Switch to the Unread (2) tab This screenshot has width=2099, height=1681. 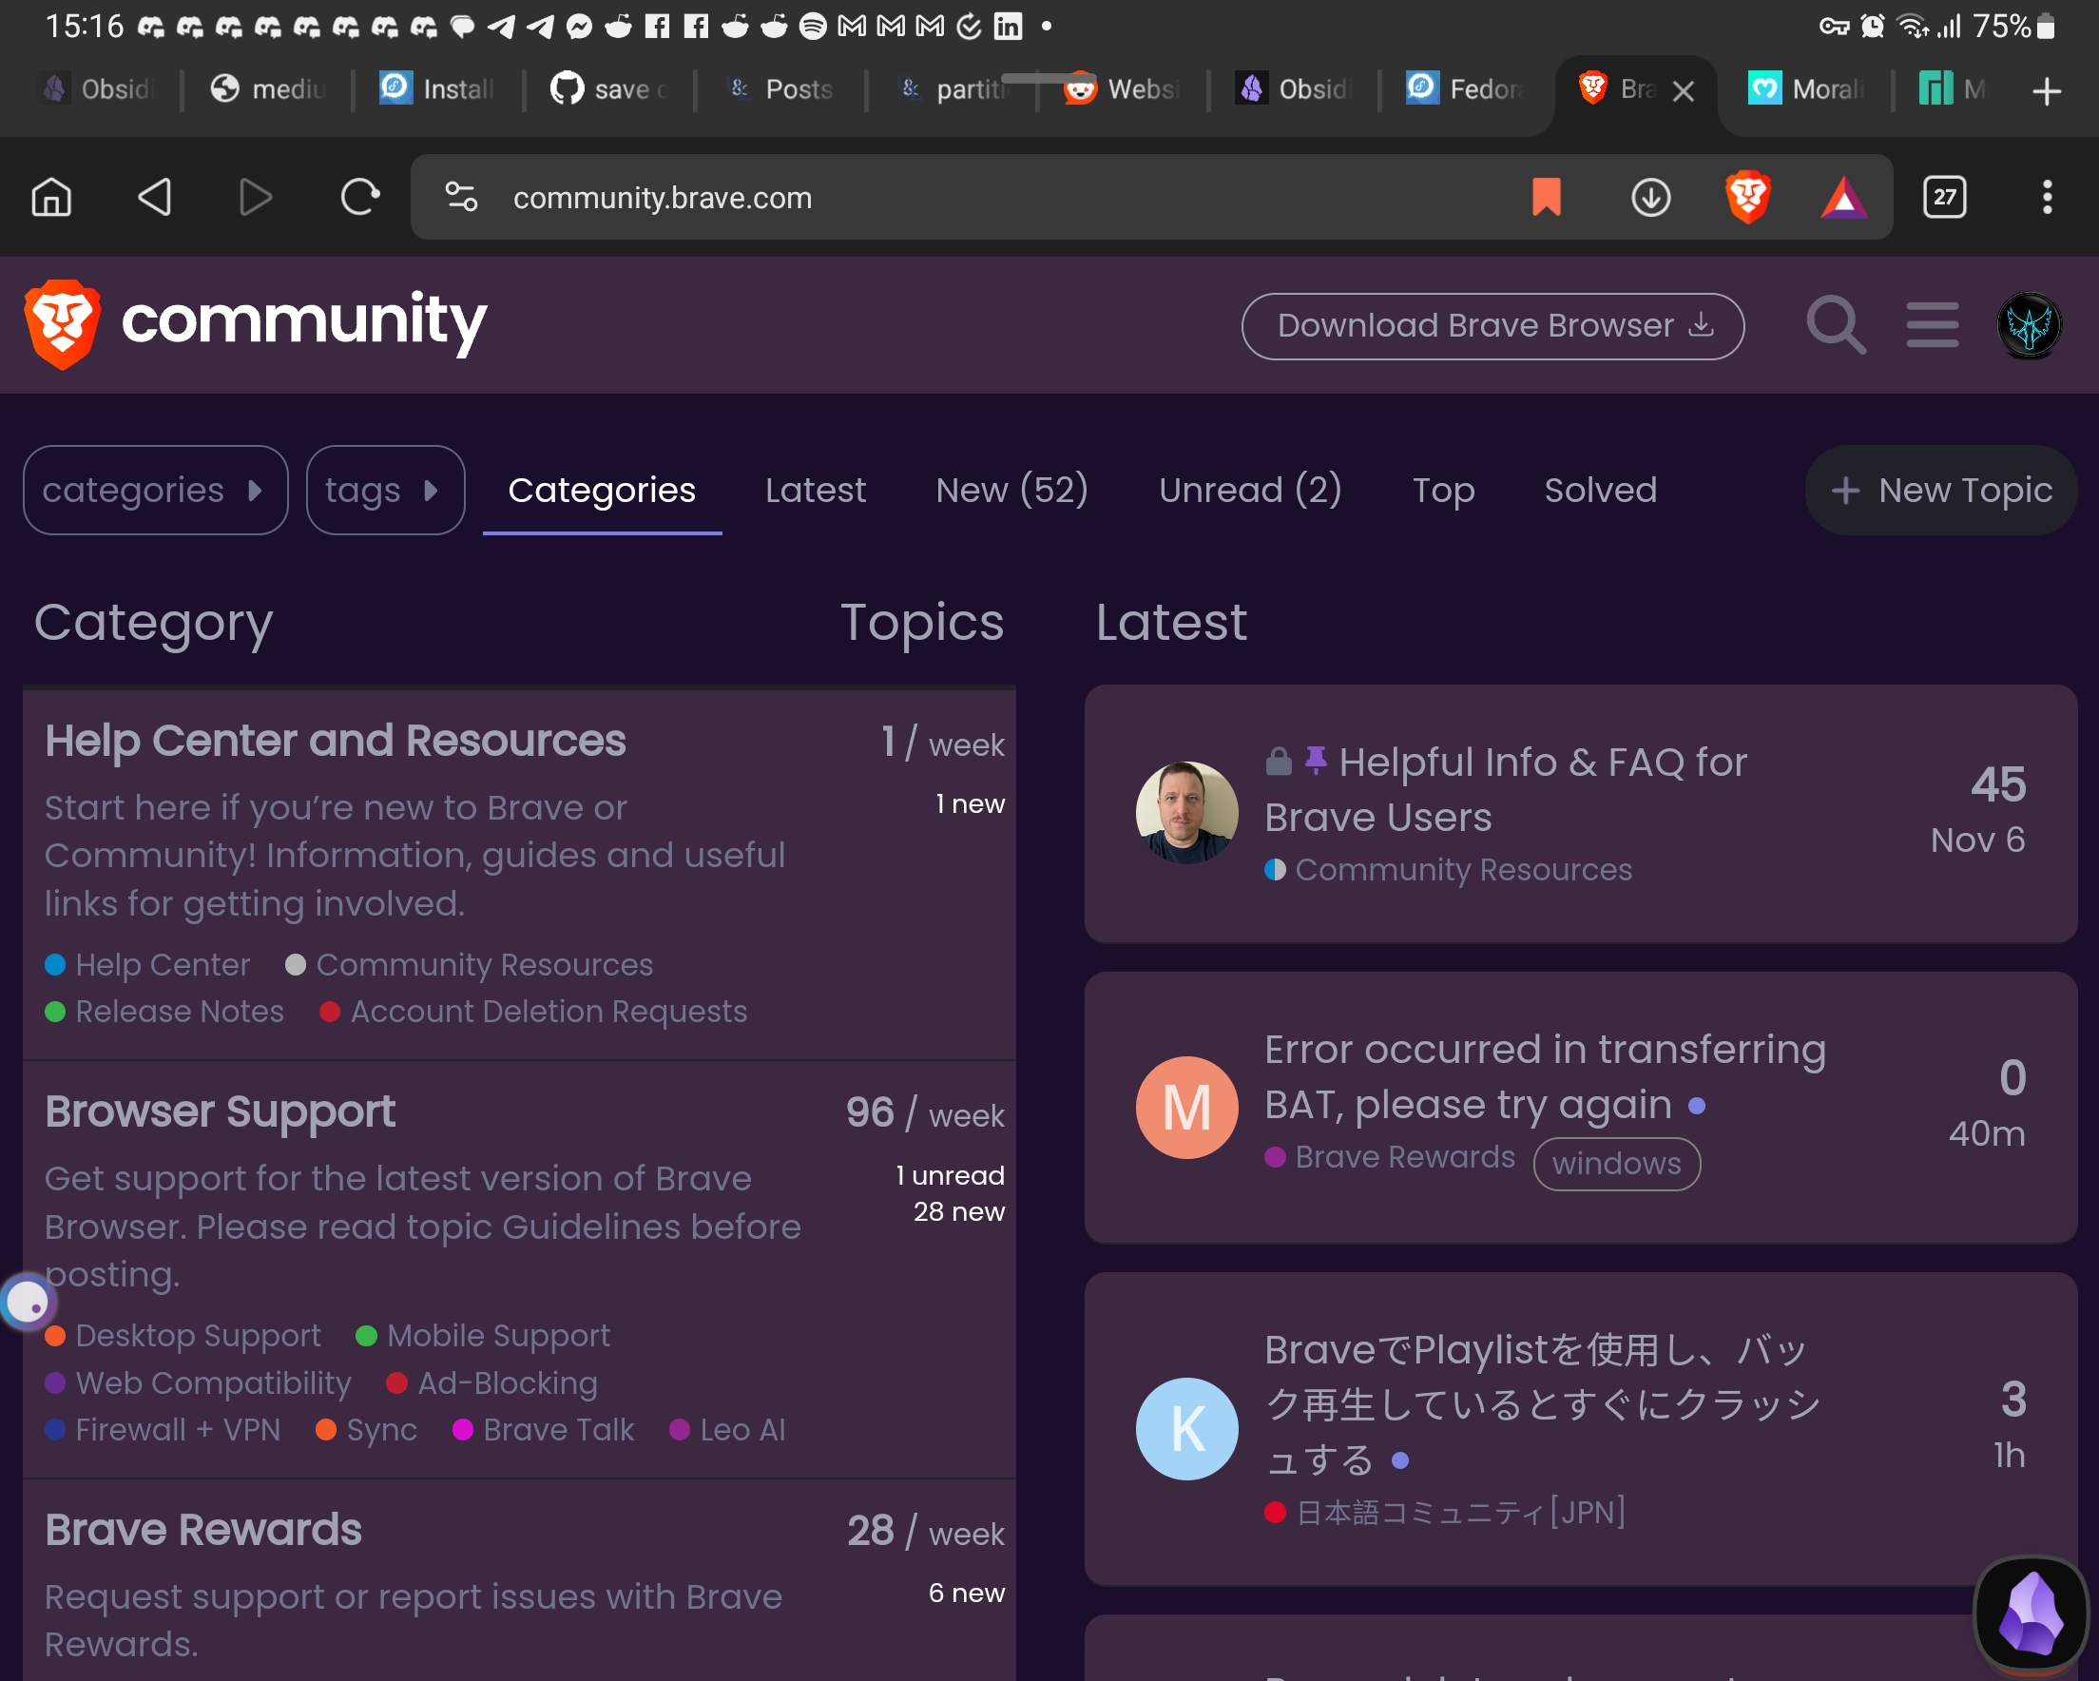click(x=1250, y=490)
